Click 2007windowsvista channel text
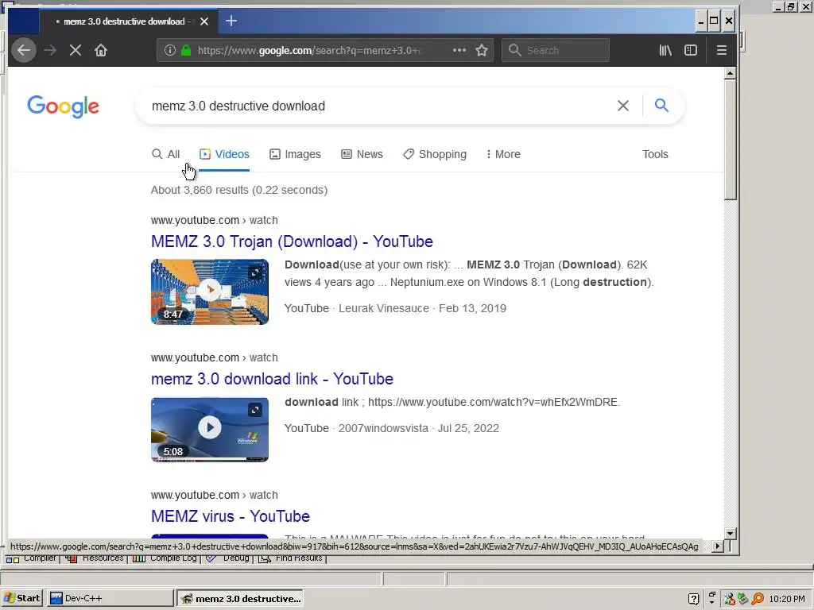Image resolution: width=814 pixels, height=610 pixels. [383, 428]
